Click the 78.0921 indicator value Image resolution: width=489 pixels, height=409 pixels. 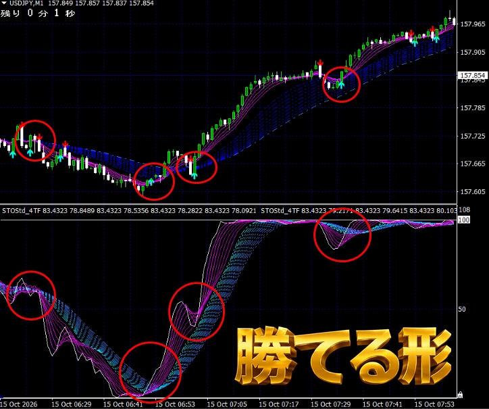click(244, 211)
